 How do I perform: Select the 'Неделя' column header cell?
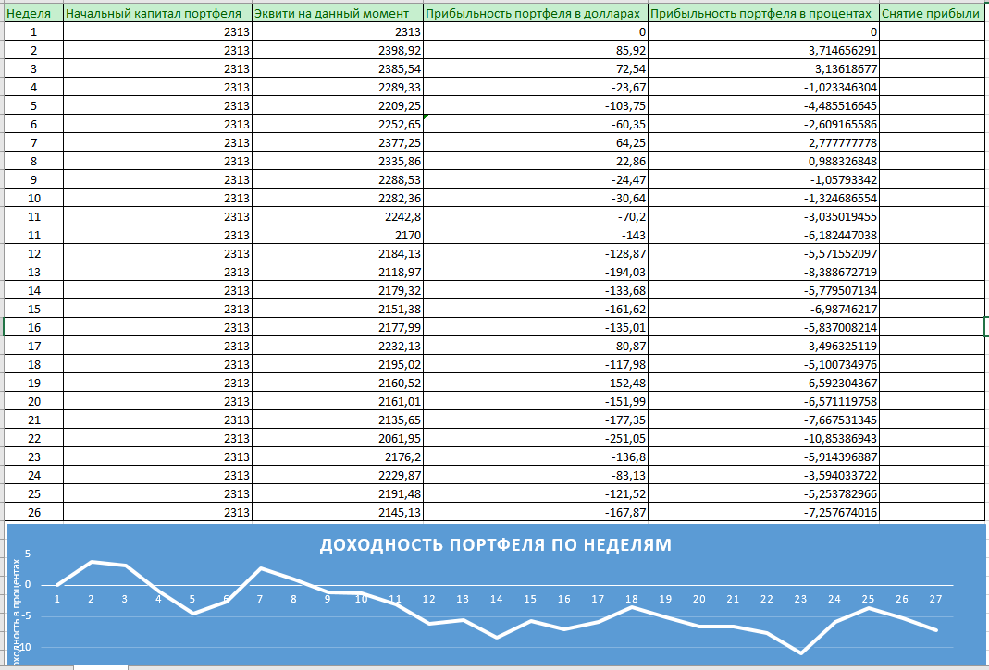[33, 14]
